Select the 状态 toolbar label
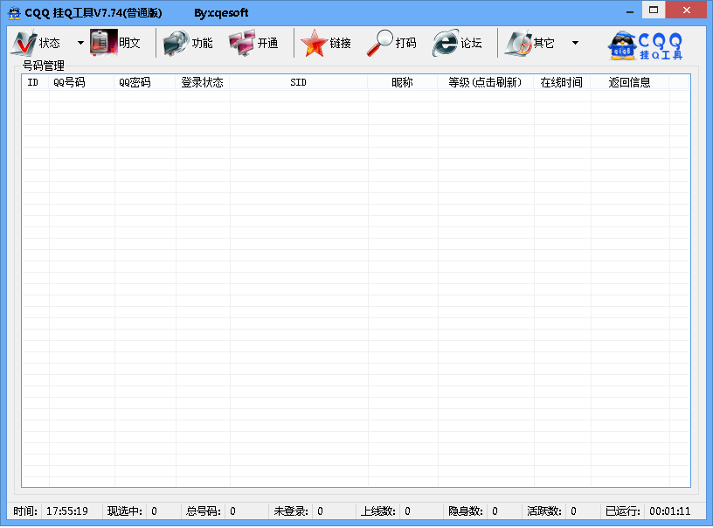The width and height of the screenshot is (713, 528). 50,43
